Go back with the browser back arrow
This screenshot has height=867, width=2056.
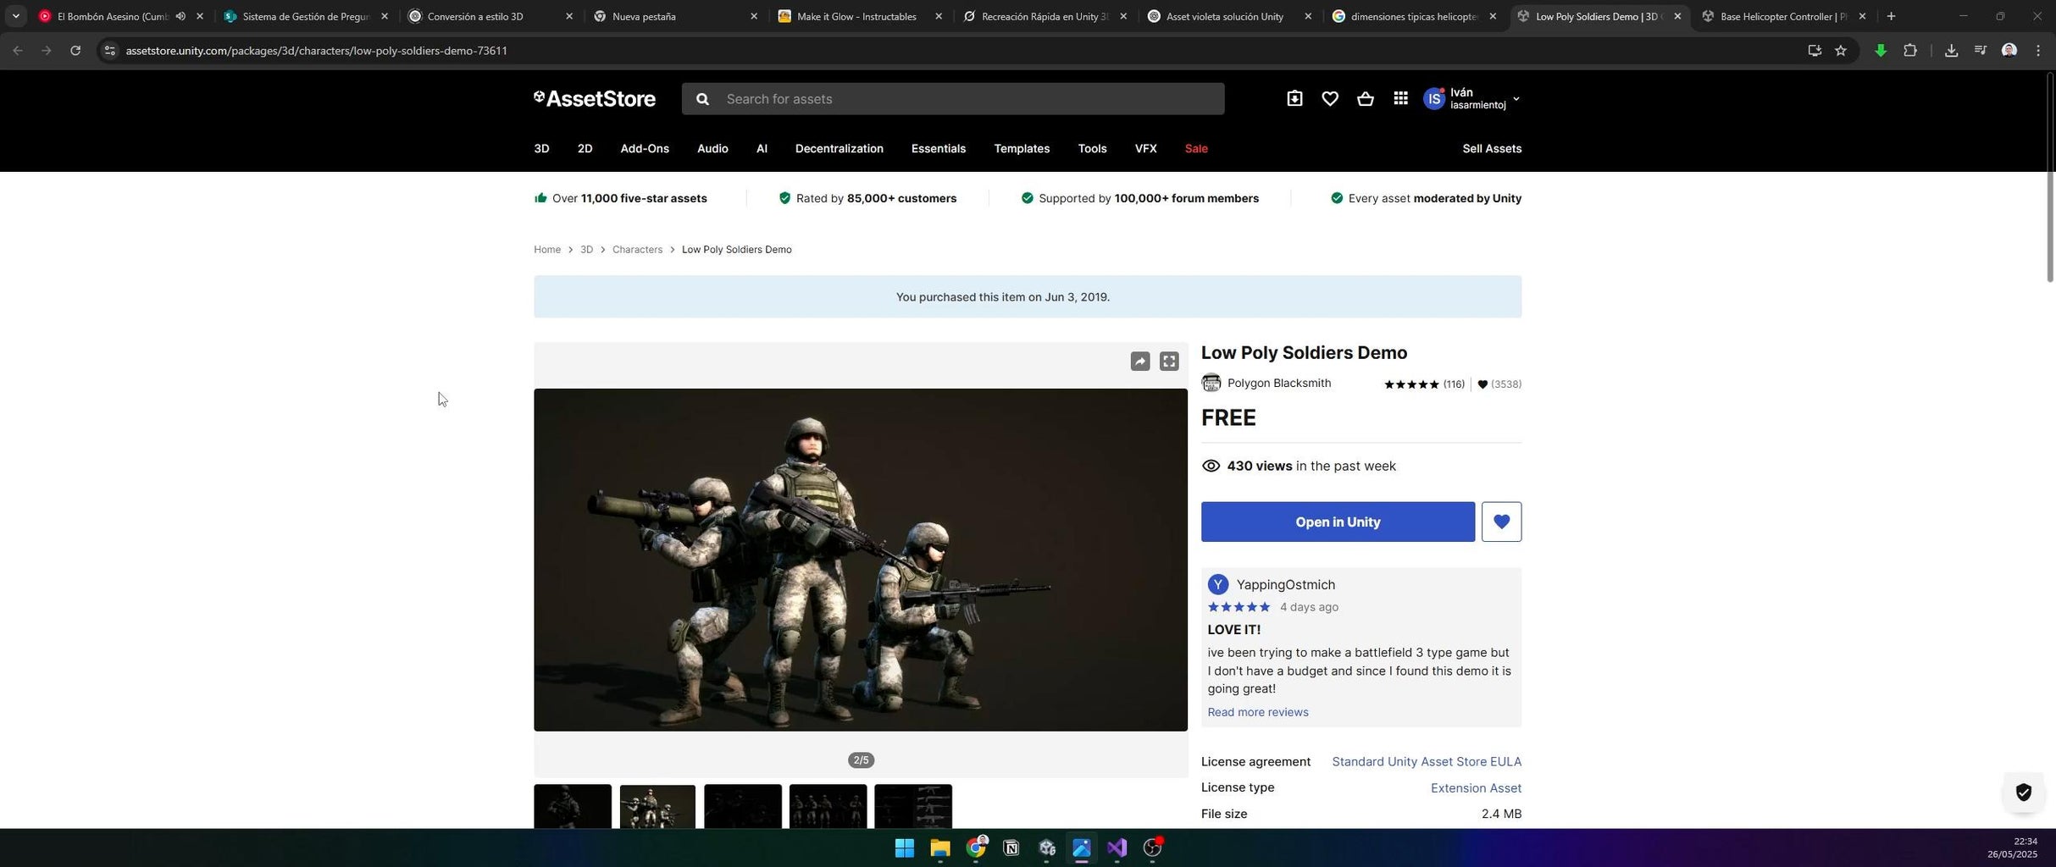(x=18, y=51)
